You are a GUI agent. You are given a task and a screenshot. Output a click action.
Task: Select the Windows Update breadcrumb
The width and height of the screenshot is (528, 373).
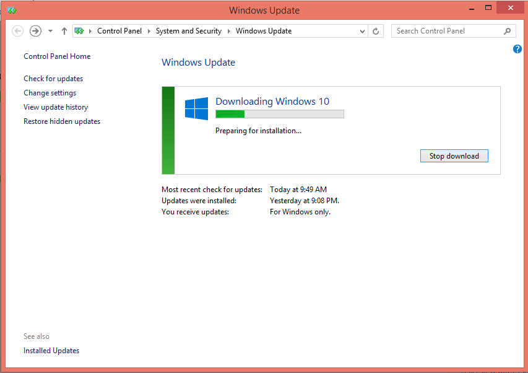coord(264,31)
